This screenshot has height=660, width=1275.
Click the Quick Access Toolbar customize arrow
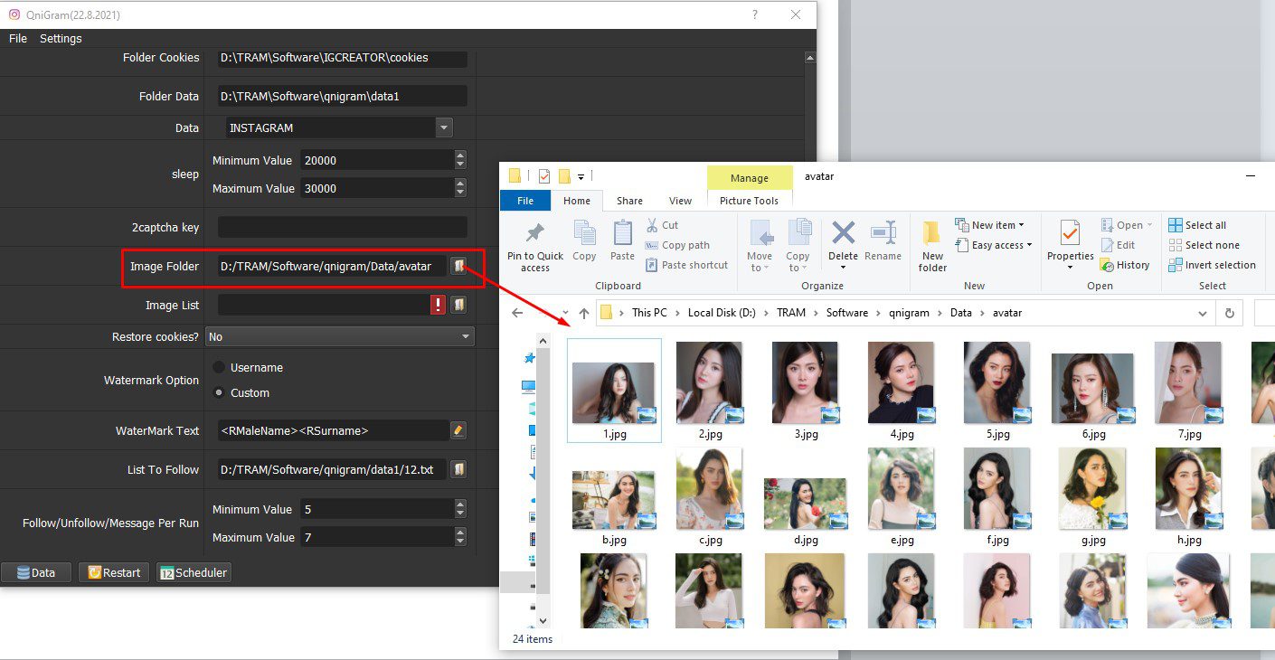pos(581,176)
